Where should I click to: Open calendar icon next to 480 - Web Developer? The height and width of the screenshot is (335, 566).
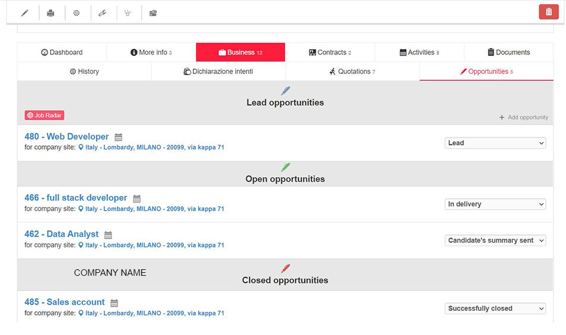tap(119, 137)
